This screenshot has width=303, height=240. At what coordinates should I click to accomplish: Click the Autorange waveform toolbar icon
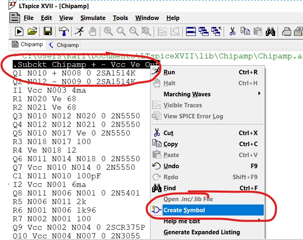(x=162, y=31)
